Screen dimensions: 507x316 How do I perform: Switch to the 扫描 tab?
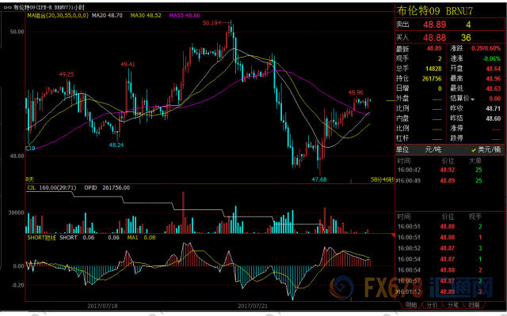(x=474, y=304)
